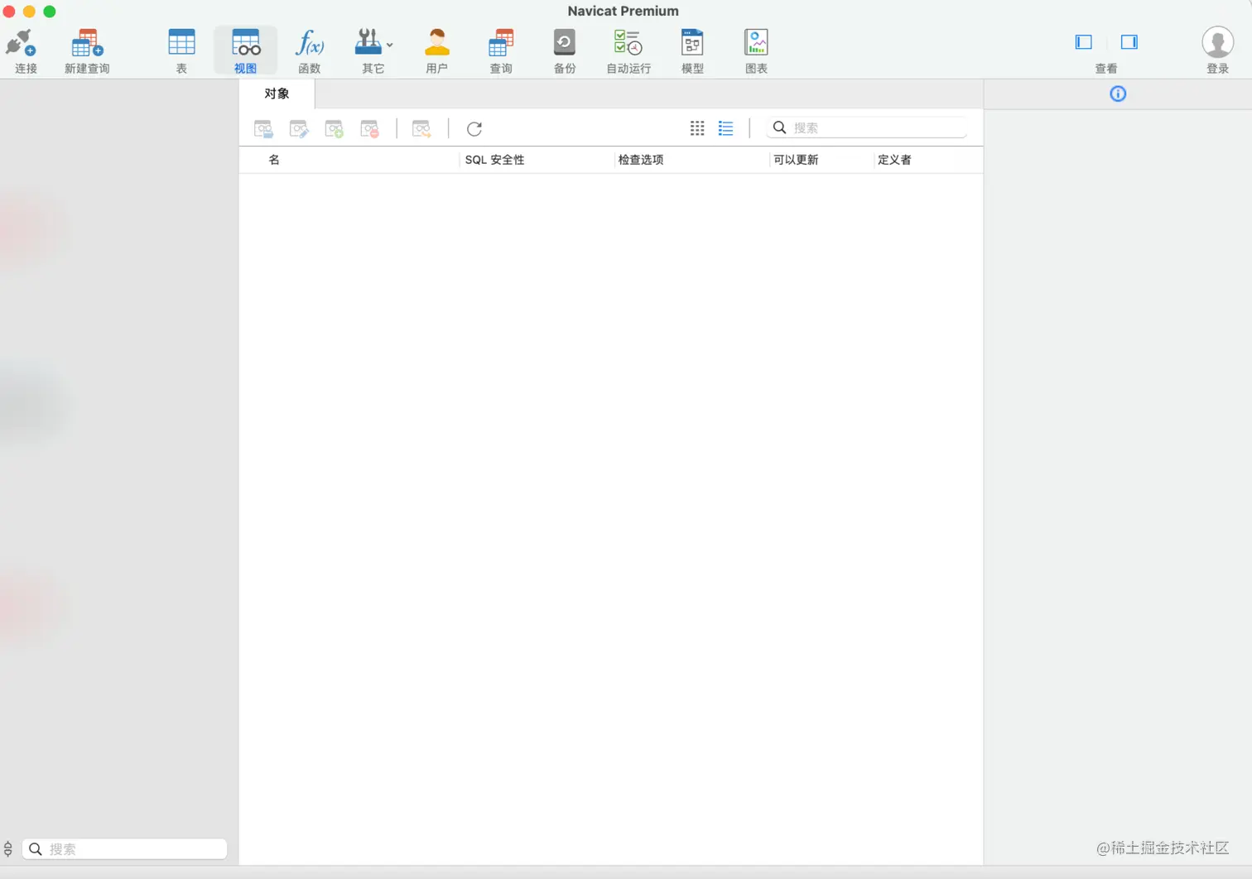Open the 图表 charts section
The height and width of the screenshot is (879, 1252).
(756, 43)
